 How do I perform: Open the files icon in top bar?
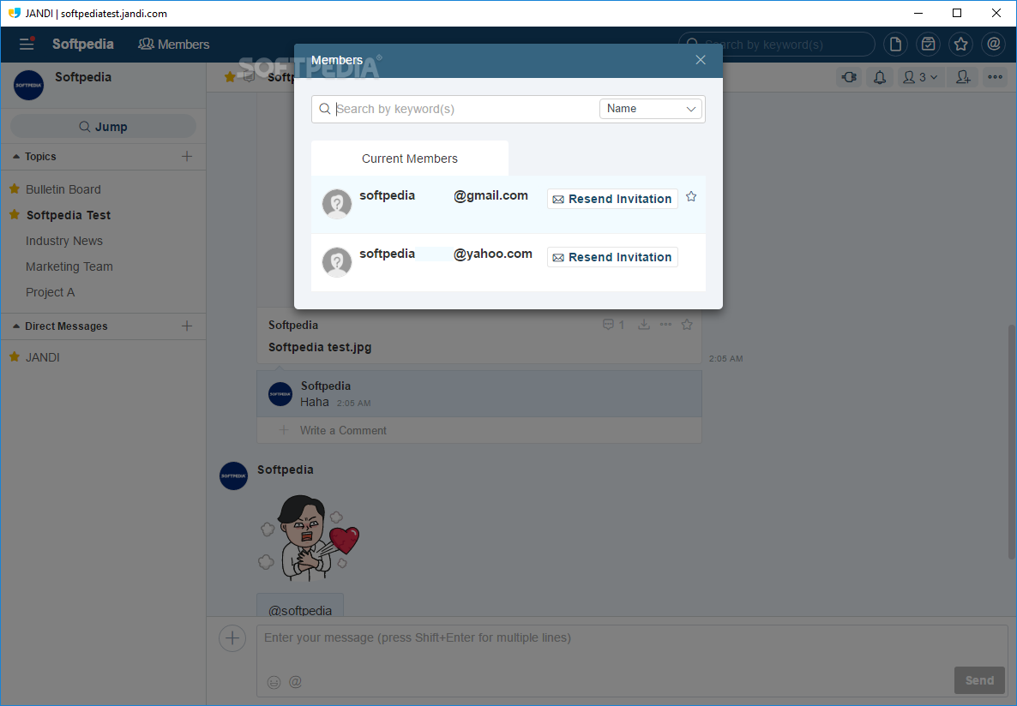pyautogui.click(x=895, y=44)
